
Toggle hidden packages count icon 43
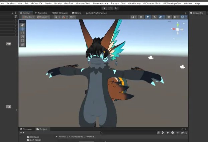click(x=184, y=133)
